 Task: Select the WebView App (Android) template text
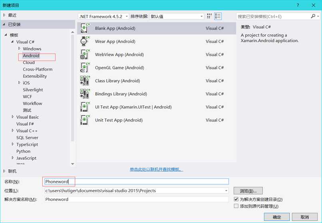tap(119, 55)
